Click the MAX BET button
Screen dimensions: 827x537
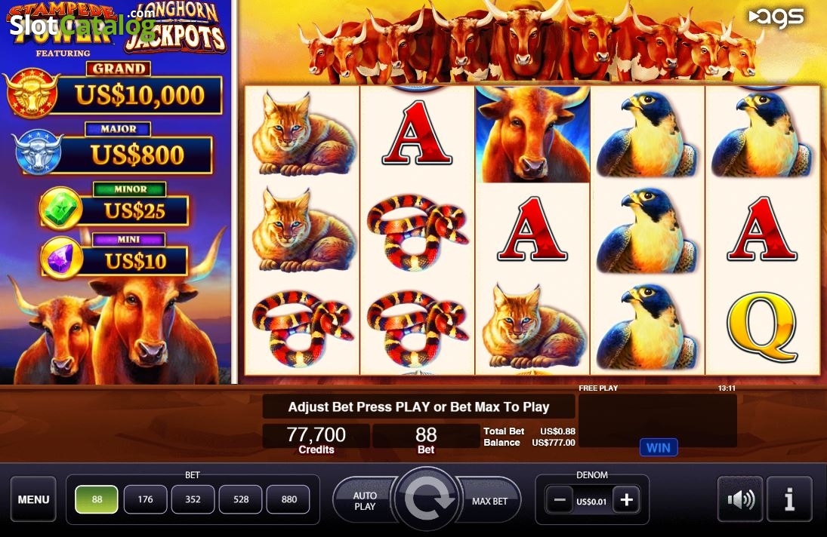pyautogui.click(x=489, y=501)
